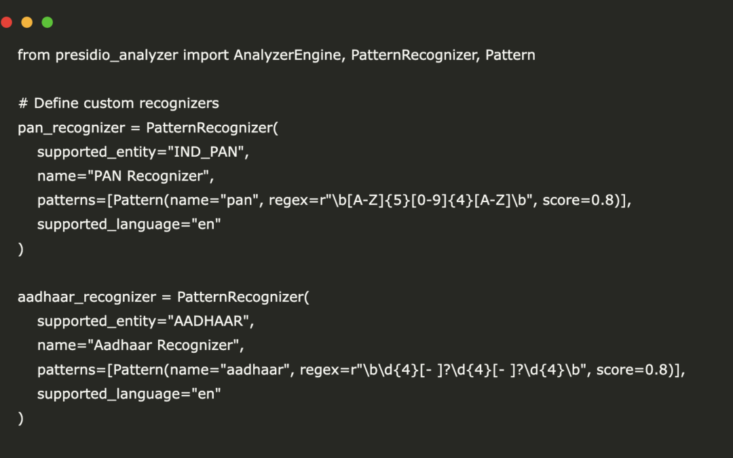Click the green maximize window dot
733x458 pixels.
(x=48, y=22)
